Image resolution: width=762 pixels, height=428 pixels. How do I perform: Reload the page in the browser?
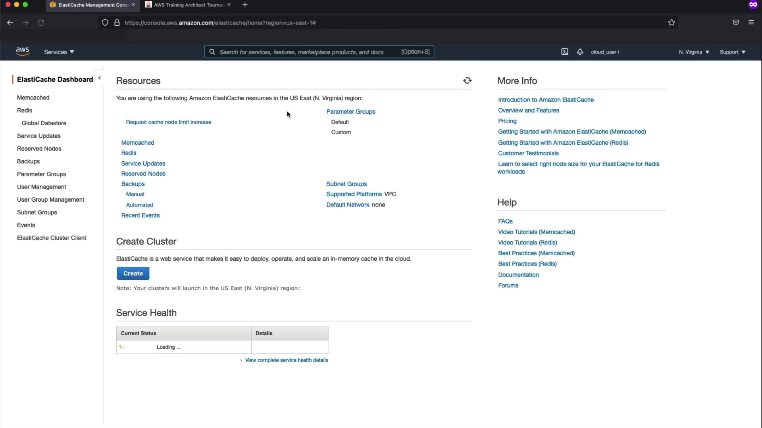click(x=41, y=23)
